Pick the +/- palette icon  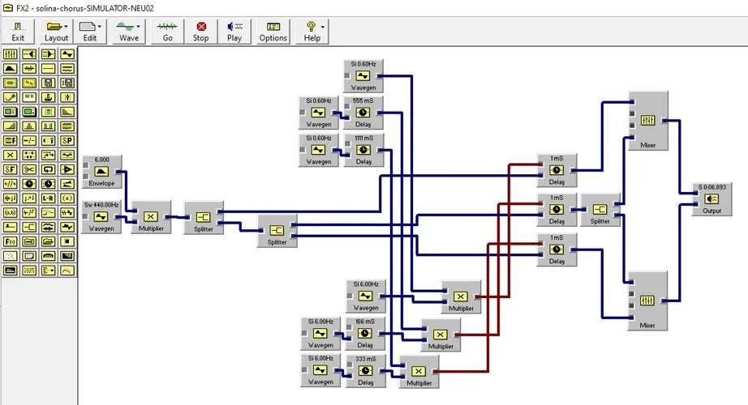(29, 141)
